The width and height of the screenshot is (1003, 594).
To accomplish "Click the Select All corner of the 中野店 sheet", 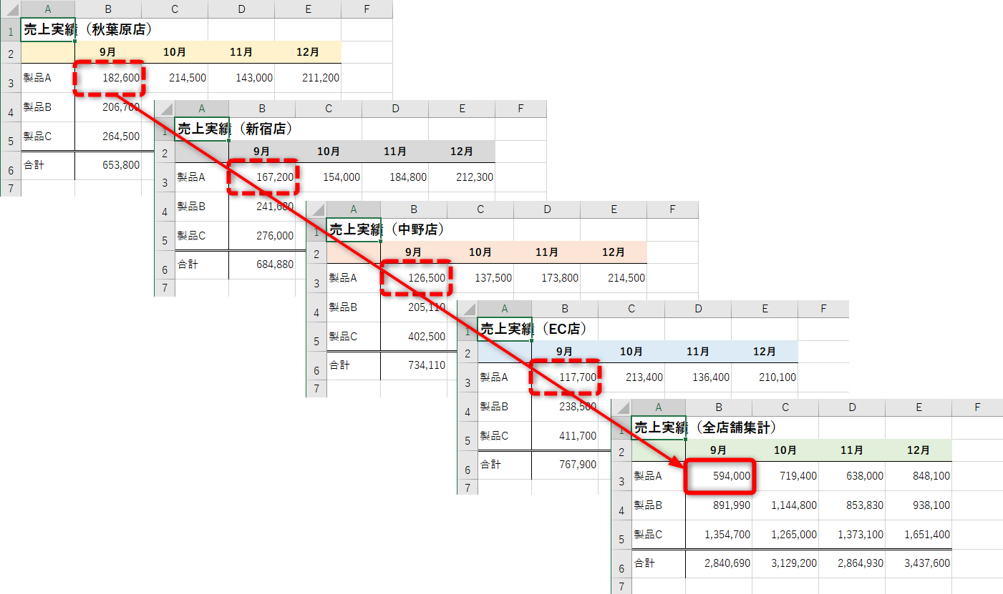I will pyautogui.click(x=316, y=209).
